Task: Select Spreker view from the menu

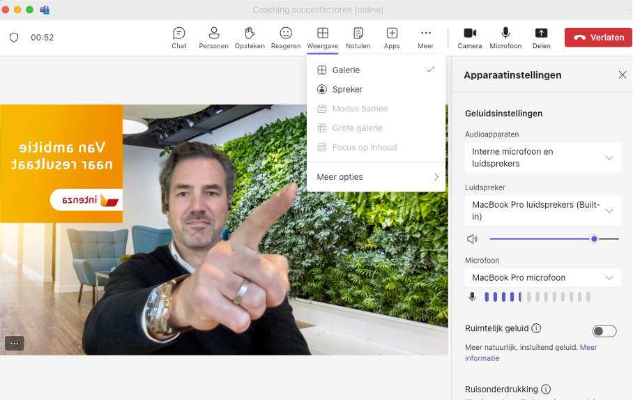Action: tap(347, 89)
